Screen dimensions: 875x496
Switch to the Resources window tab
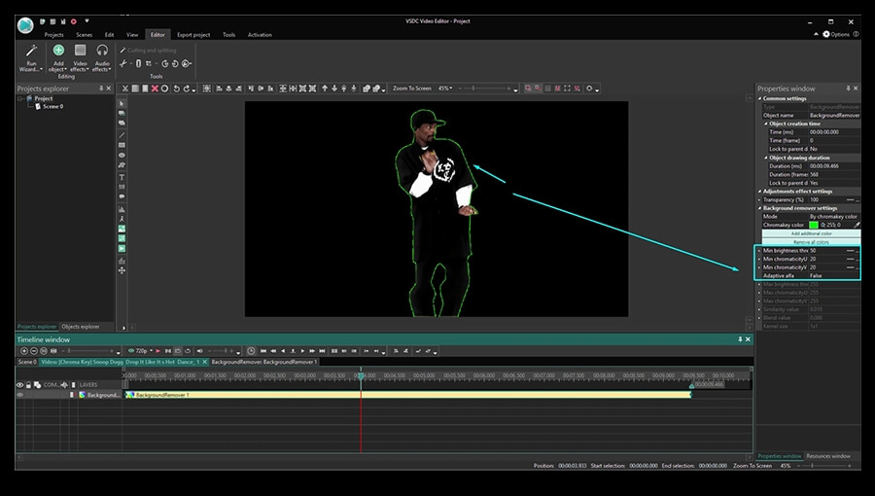[828, 455]
